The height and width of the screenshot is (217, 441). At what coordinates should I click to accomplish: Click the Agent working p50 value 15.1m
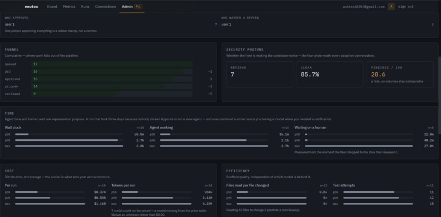[x=284, y=134]
